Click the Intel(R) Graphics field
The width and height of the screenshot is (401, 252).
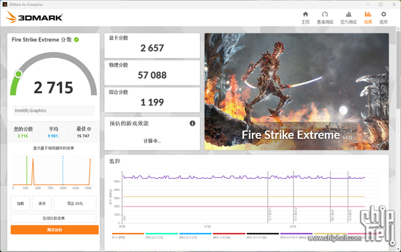tap(54, 111)
